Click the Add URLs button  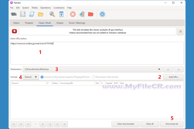click(x=173, y=77)
